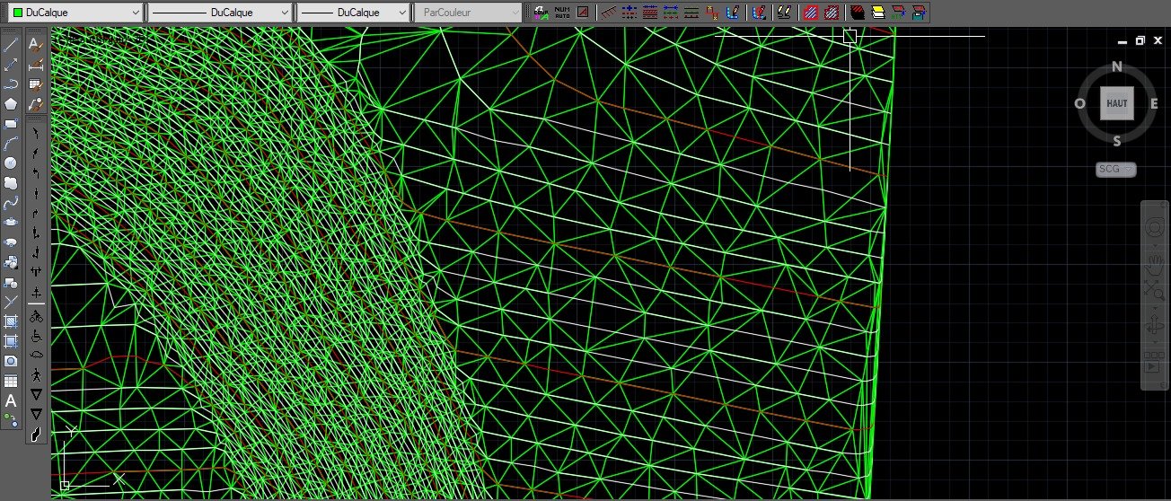This screenshot has width=1171, height=501.
Task: Click the HAUT face of the ViewCube
Action: tap(1117, 103)
